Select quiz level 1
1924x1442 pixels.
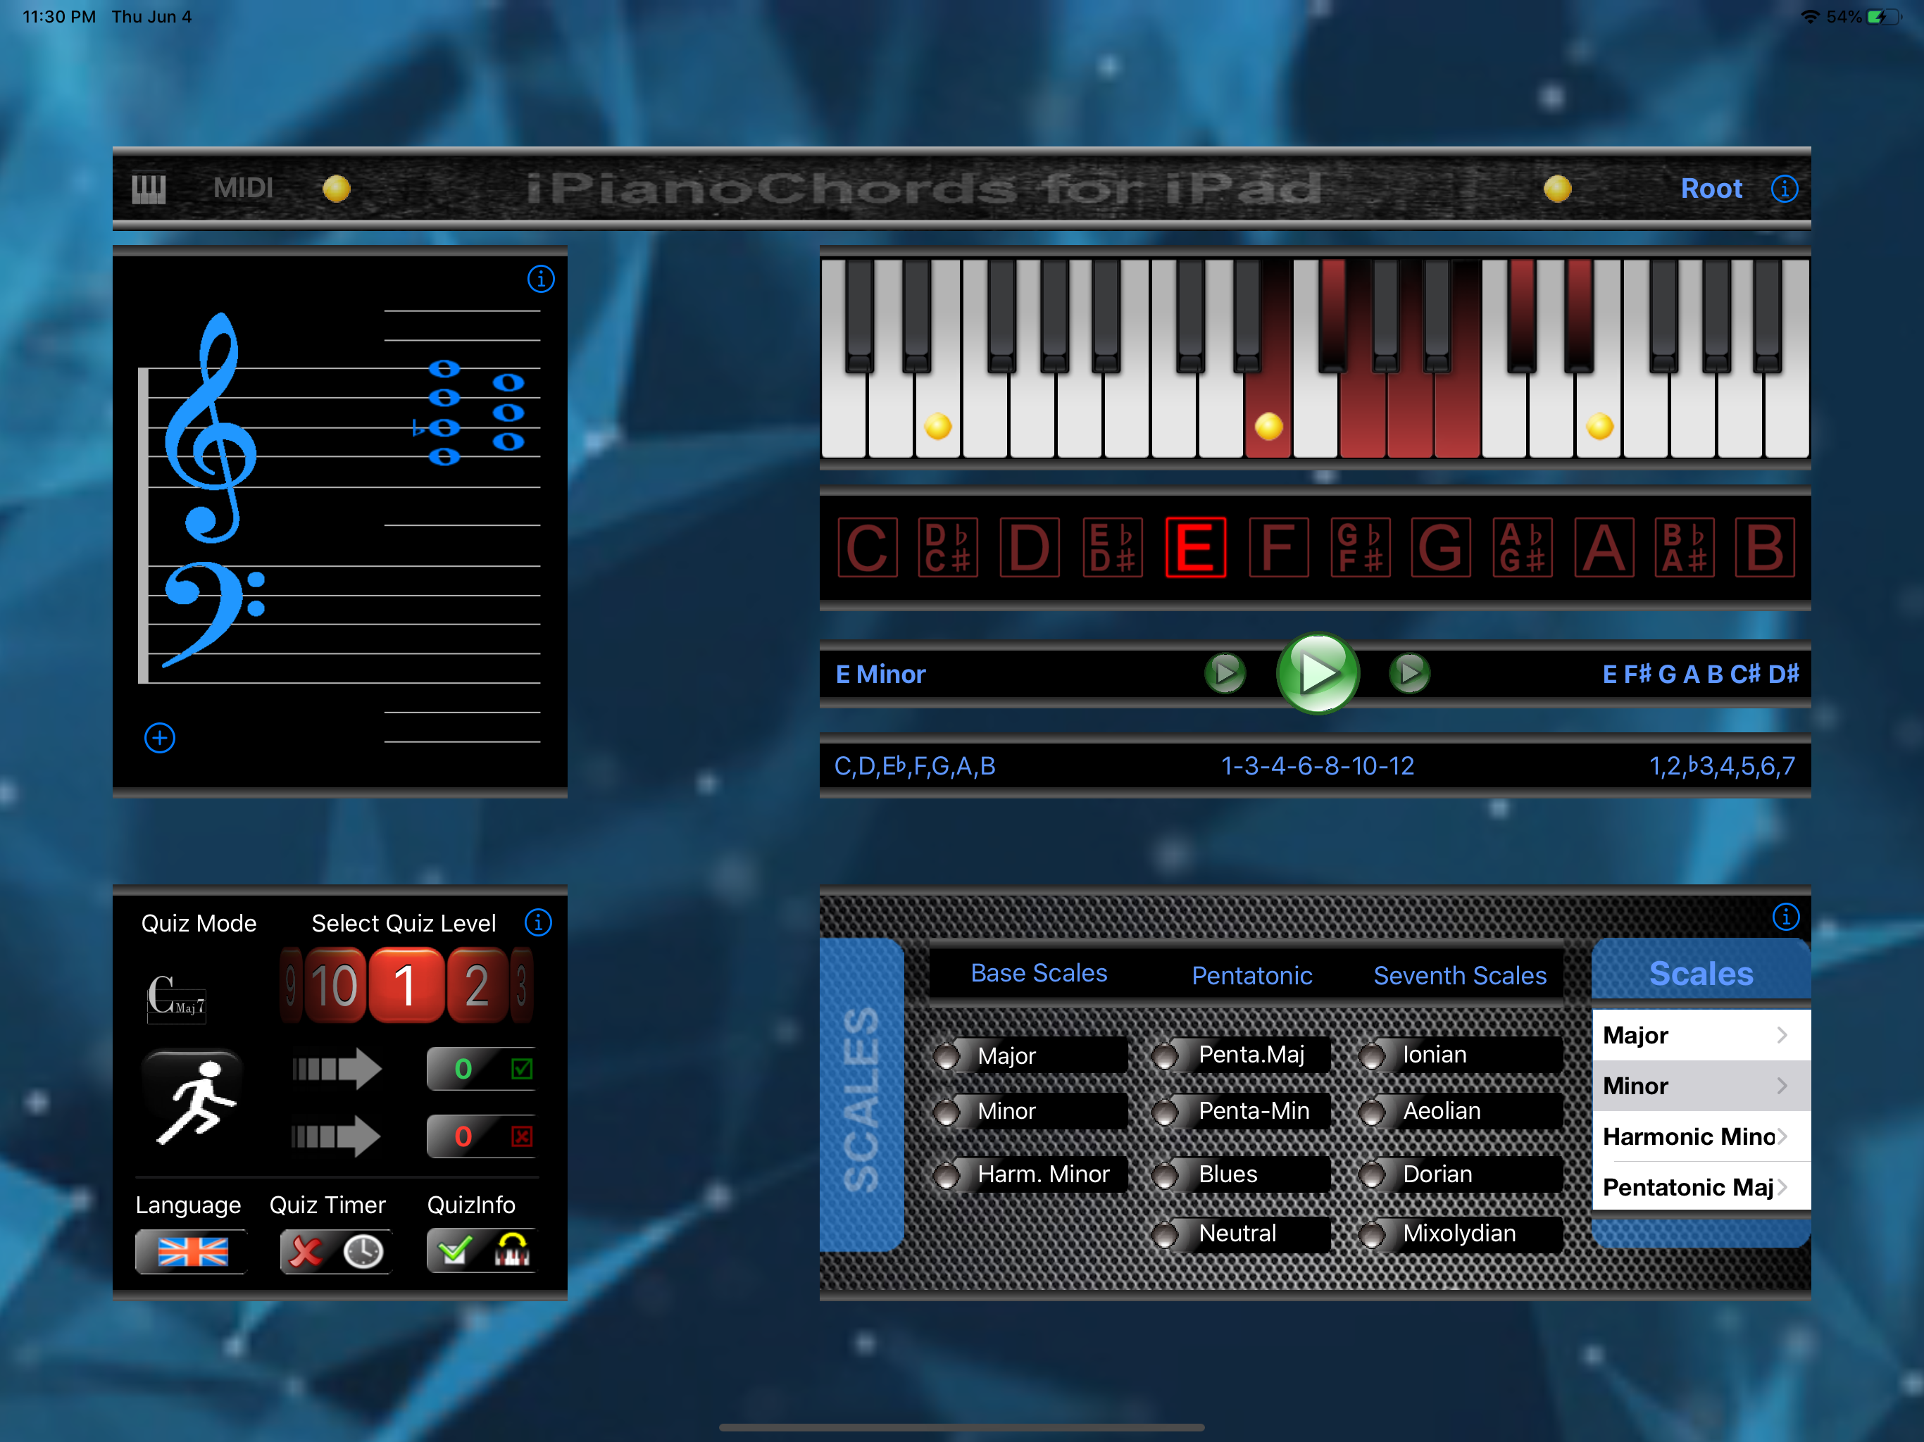click(x=406, y=986)
